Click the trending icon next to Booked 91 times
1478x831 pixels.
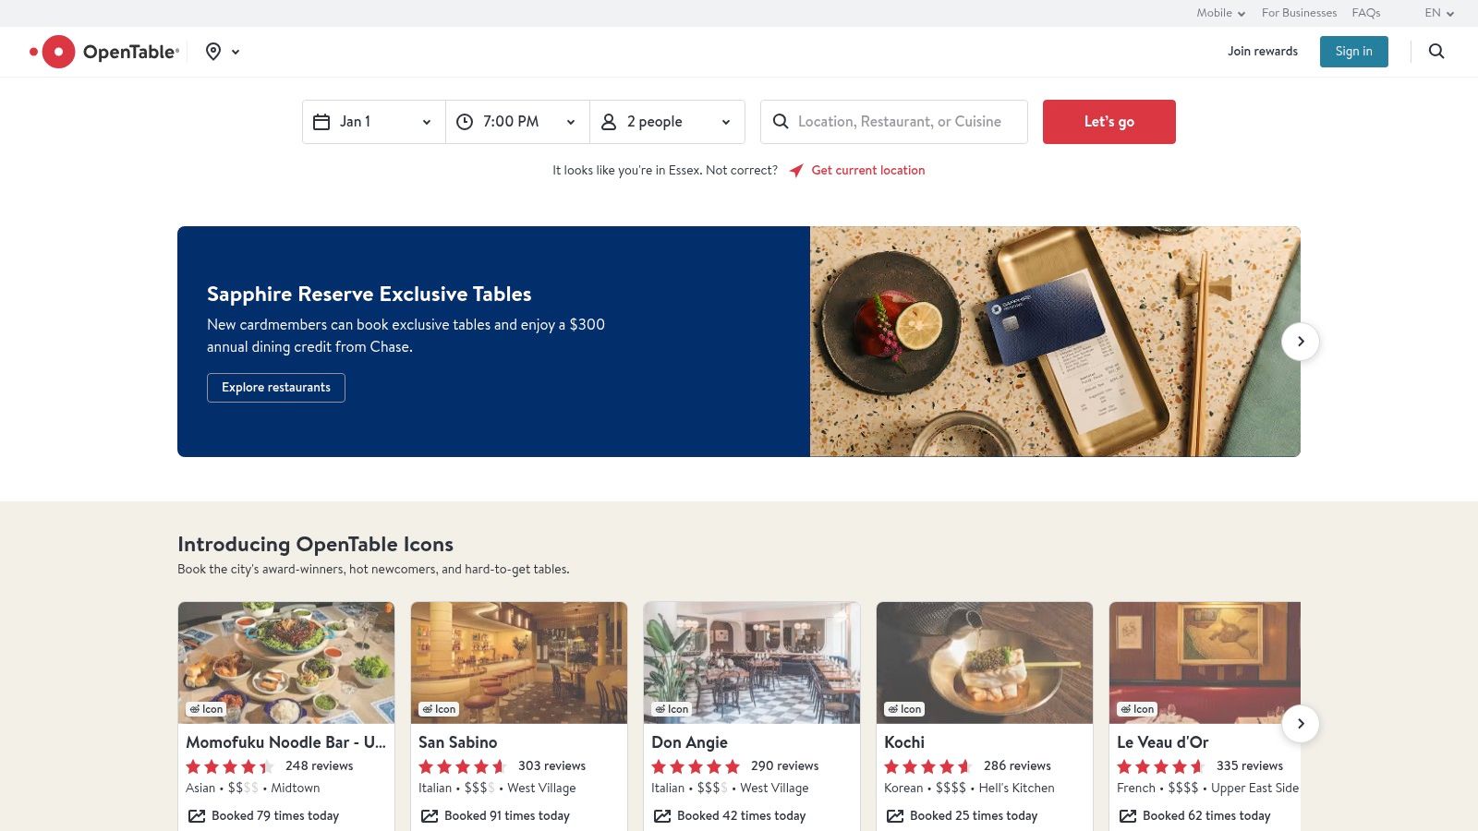(x=430, y=816)
